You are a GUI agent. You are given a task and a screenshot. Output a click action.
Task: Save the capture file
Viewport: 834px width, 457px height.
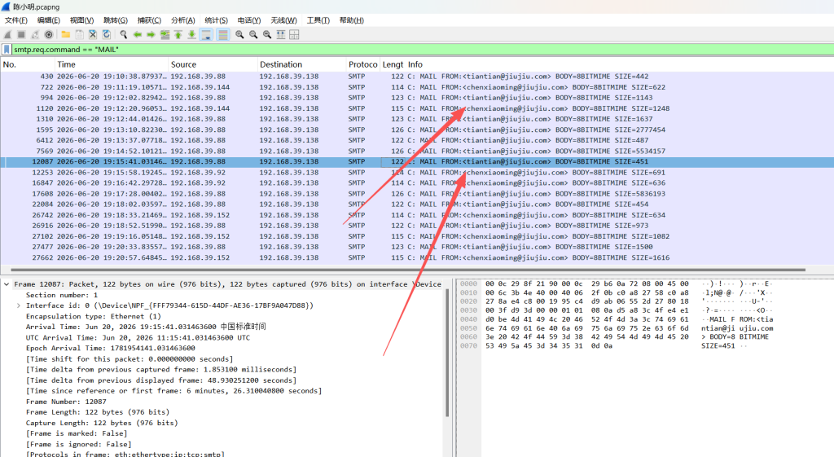pos(79,34)
